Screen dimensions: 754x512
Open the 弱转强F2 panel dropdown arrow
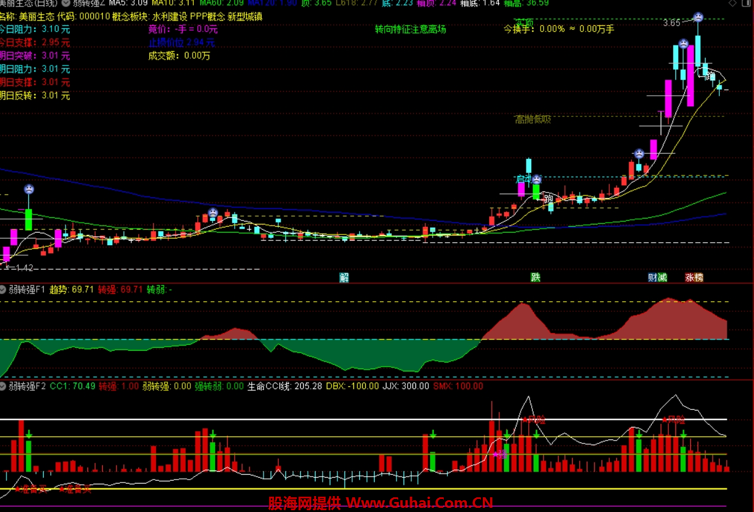(4, 386)
